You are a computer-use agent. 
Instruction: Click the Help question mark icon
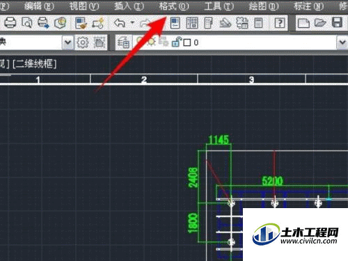280,23
